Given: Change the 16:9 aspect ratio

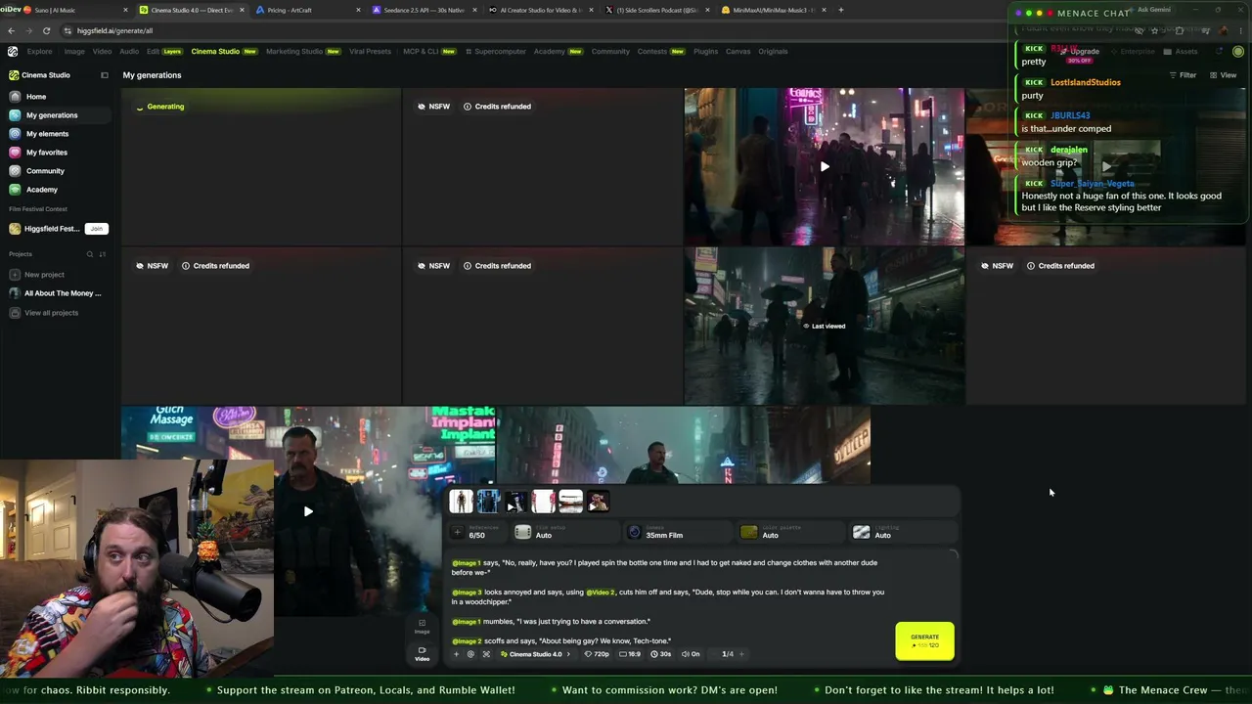Looking at the screenshot, I should point(631,654).
